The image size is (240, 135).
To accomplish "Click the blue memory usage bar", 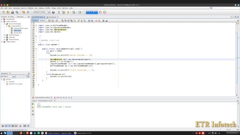I will point(91,12).
